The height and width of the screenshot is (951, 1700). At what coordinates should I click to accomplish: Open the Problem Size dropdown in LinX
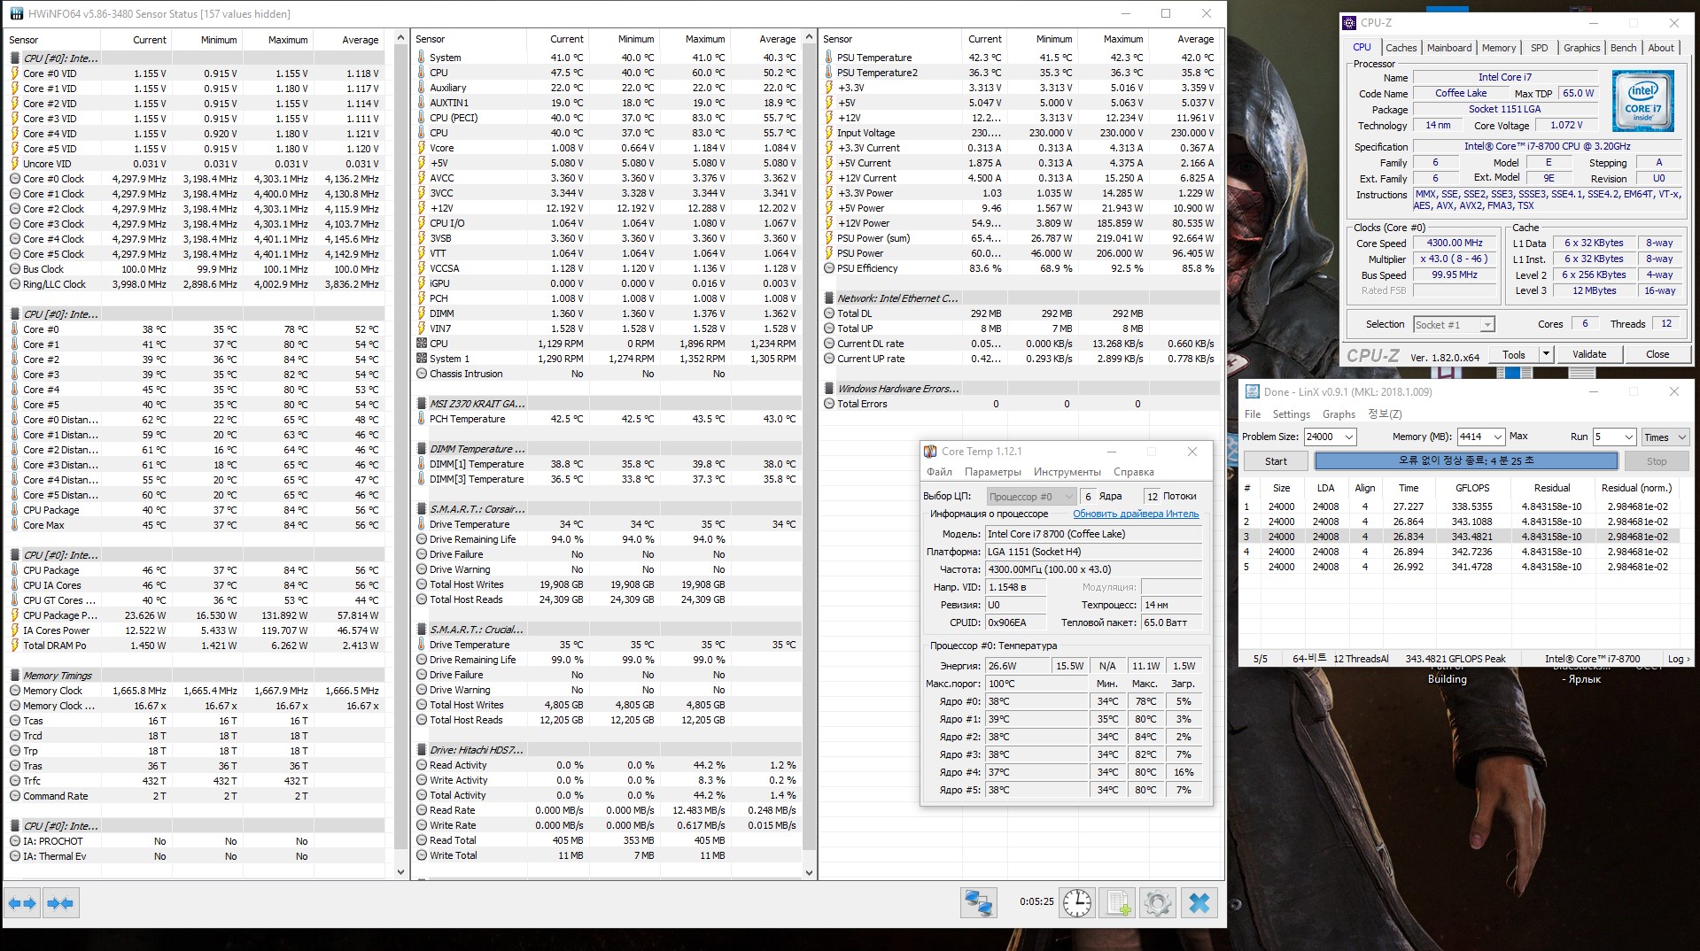coord(1348,437)
